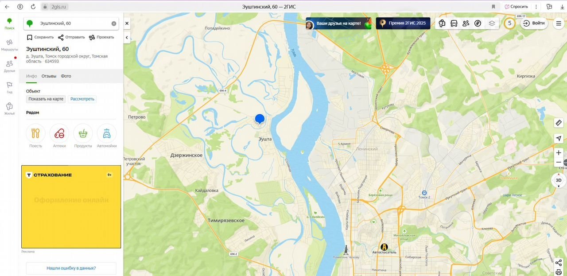Click the my location arrow icon
This screenshot has width=567, height=276.
559,139
